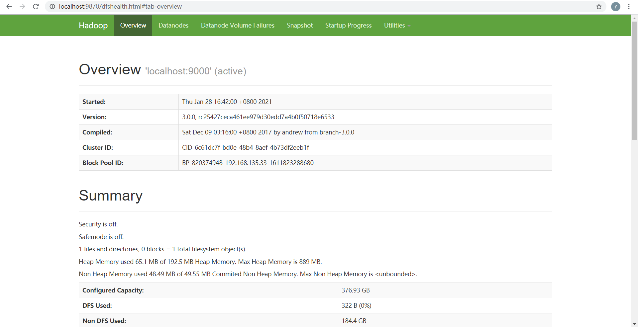Viewport: 638px width, 327px height.
Task: Bookmark the Hadoop overview page
Action: click(x=599, y=6)
